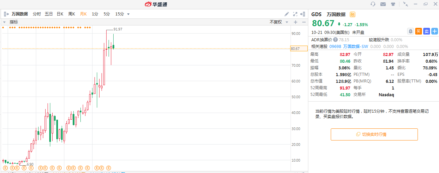Open the 指标 indicators dropdown arrow

pos(5,22)
